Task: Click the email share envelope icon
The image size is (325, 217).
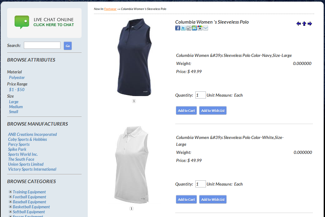Action: pos(206,28)
